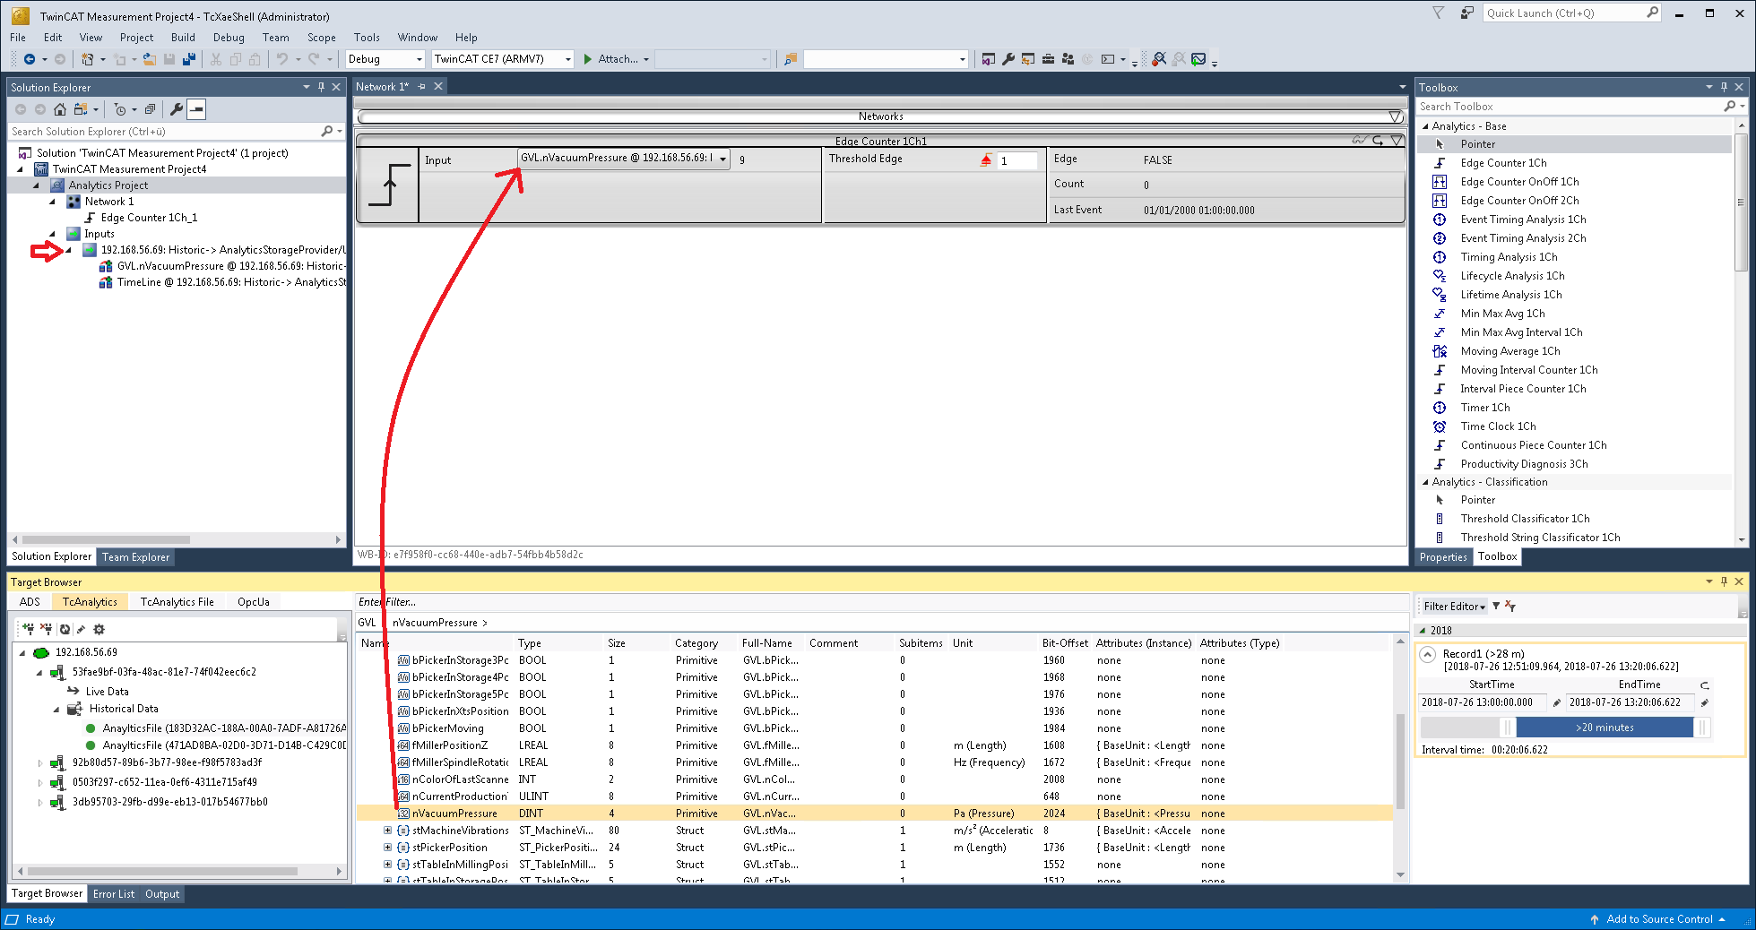Toggle pin on Solution Explorer panel
This screenshot has height=930, width=1756.
pyautogui.click(x=321, y=87)
